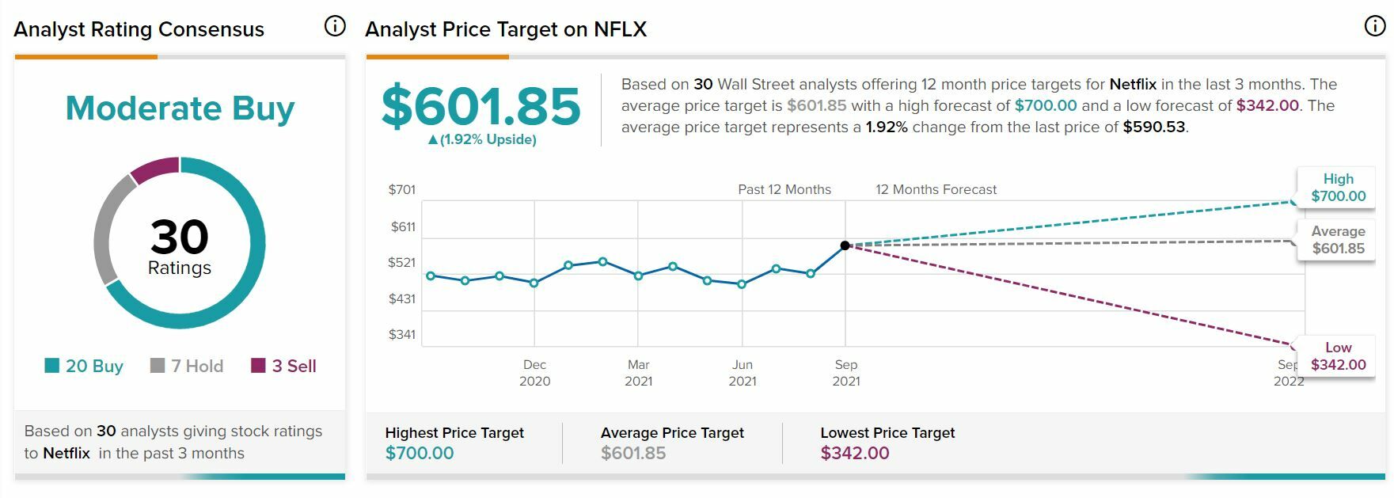Click the High $700.00 forecast label

pyautogui.click(x=1338, y=188)
